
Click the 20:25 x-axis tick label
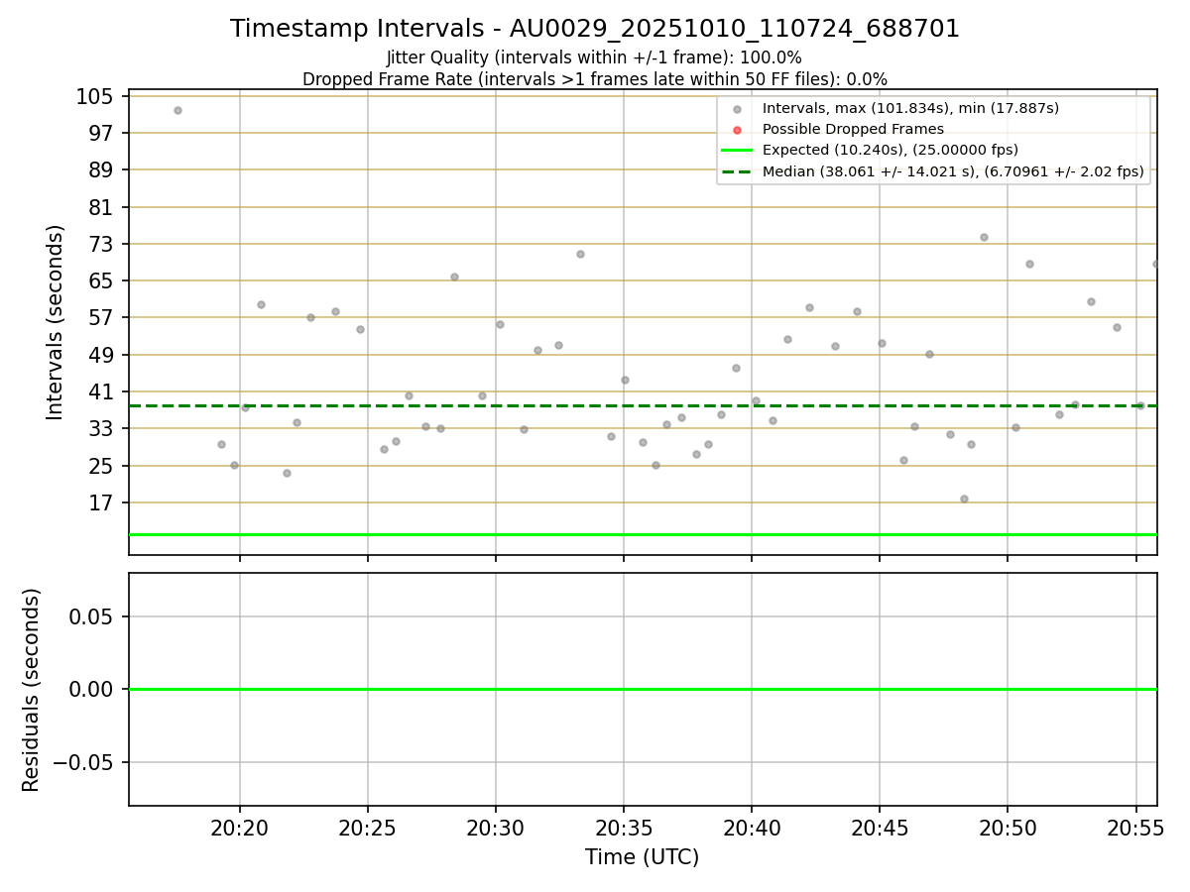click(368, 830)
